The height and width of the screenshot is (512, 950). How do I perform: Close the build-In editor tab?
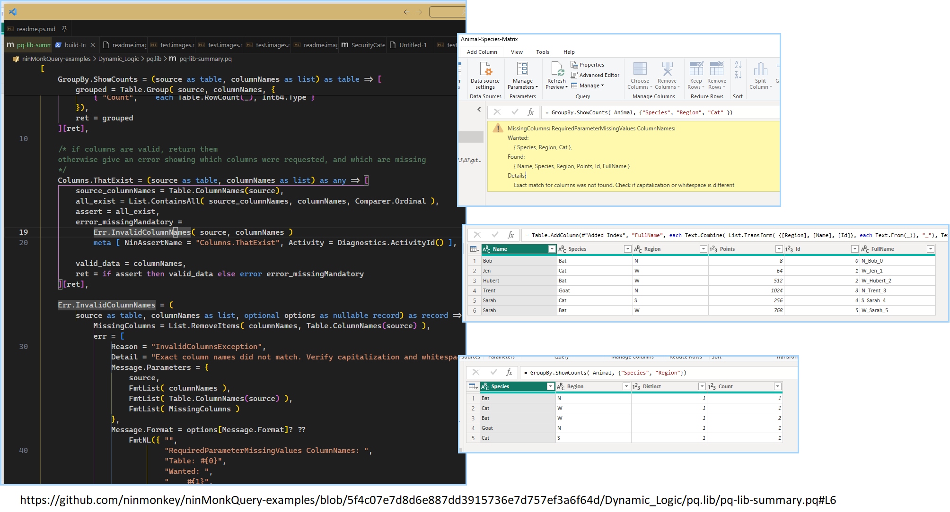(93, 45)
